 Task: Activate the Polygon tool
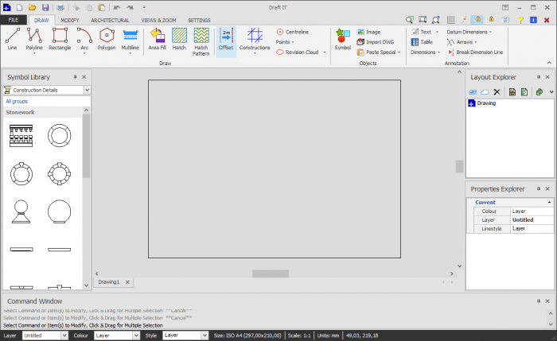[x=106, y=38]
